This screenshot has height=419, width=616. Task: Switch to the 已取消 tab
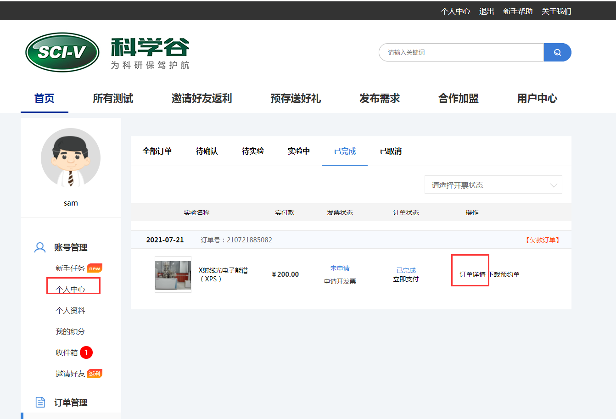(x=391, y=151)
